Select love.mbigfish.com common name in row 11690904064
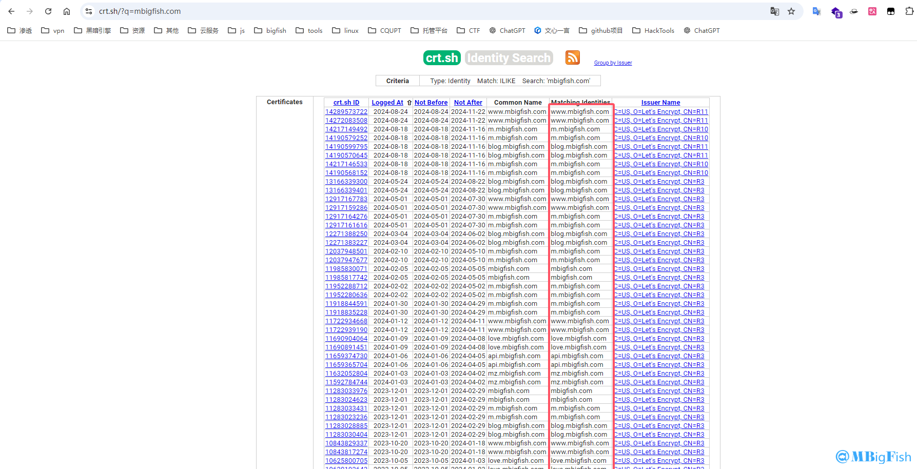This screenshot has height=469, width=917. [516, 339]
